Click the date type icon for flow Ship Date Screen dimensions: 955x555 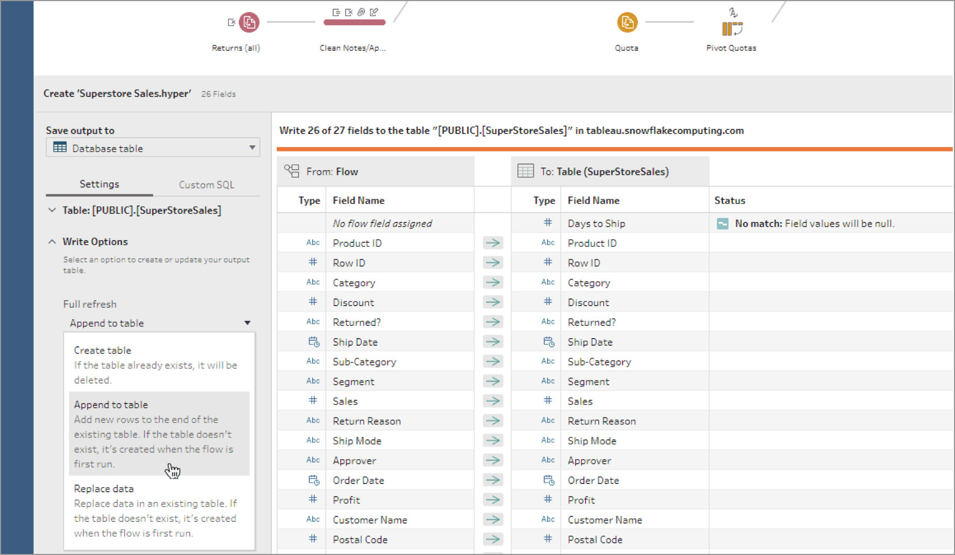[314, 342]
